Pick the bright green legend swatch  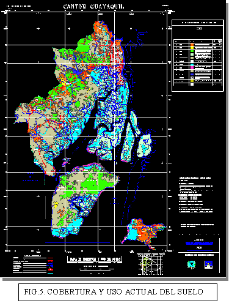[x=192, y=51]
